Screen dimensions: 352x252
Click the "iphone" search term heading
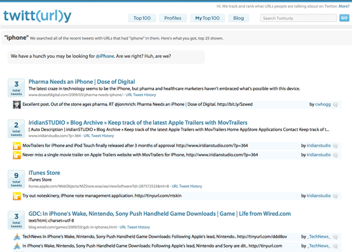17,37
